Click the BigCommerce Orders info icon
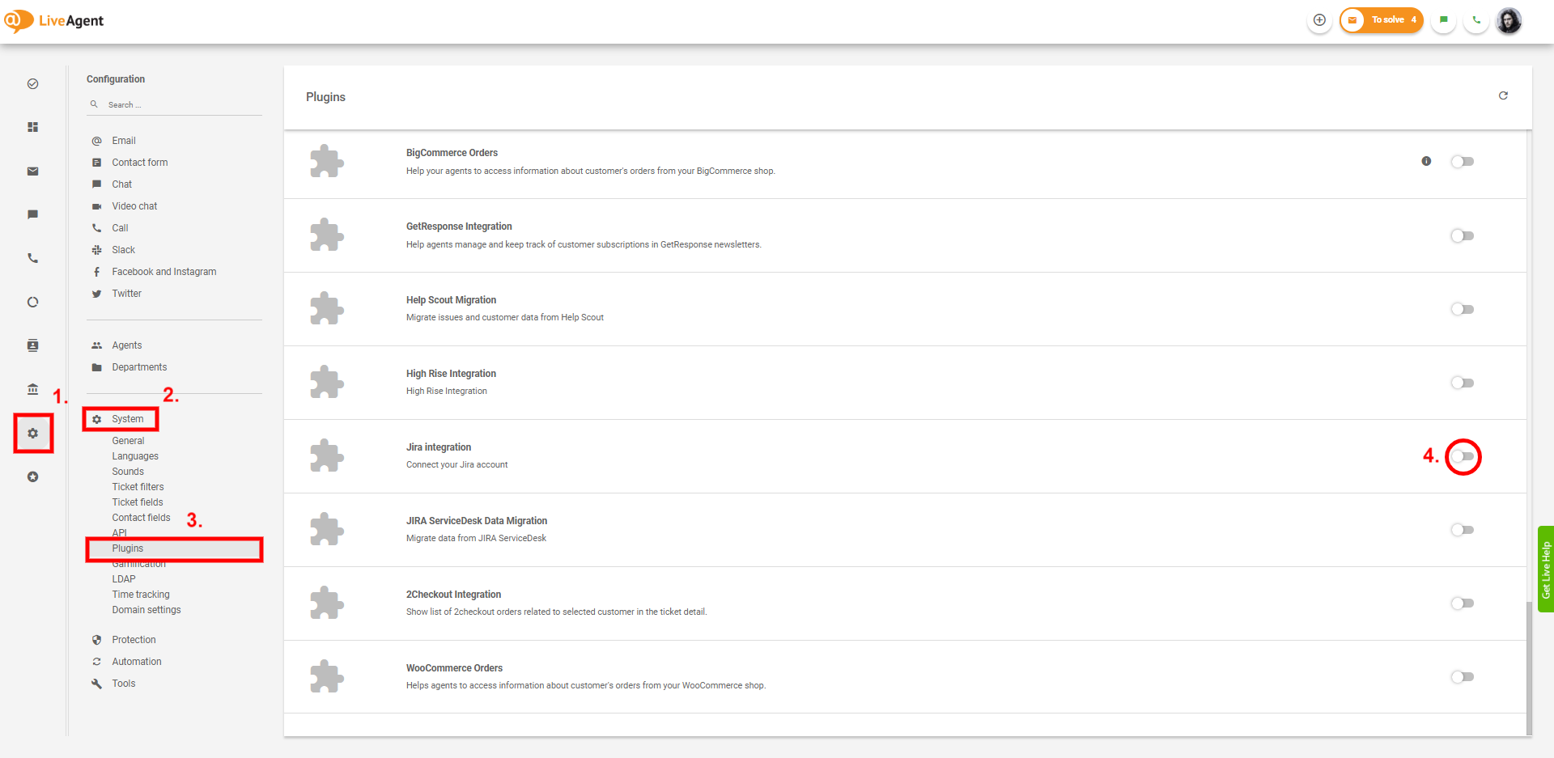This screenshot has width=1554, height=758. 1426,162
